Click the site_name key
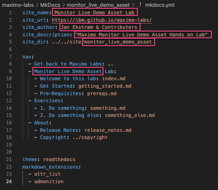218x190 pixels. [x=36, y=13]
